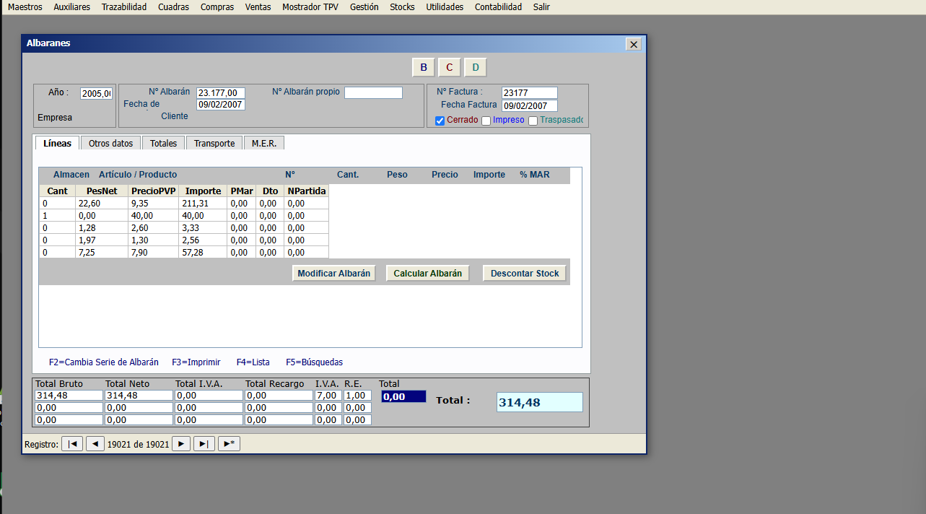Image resolution: width=926 pixels, height=514 pixels.
Task: Toggle the Cerrado checkbox
Action: (x=440, y=121)
